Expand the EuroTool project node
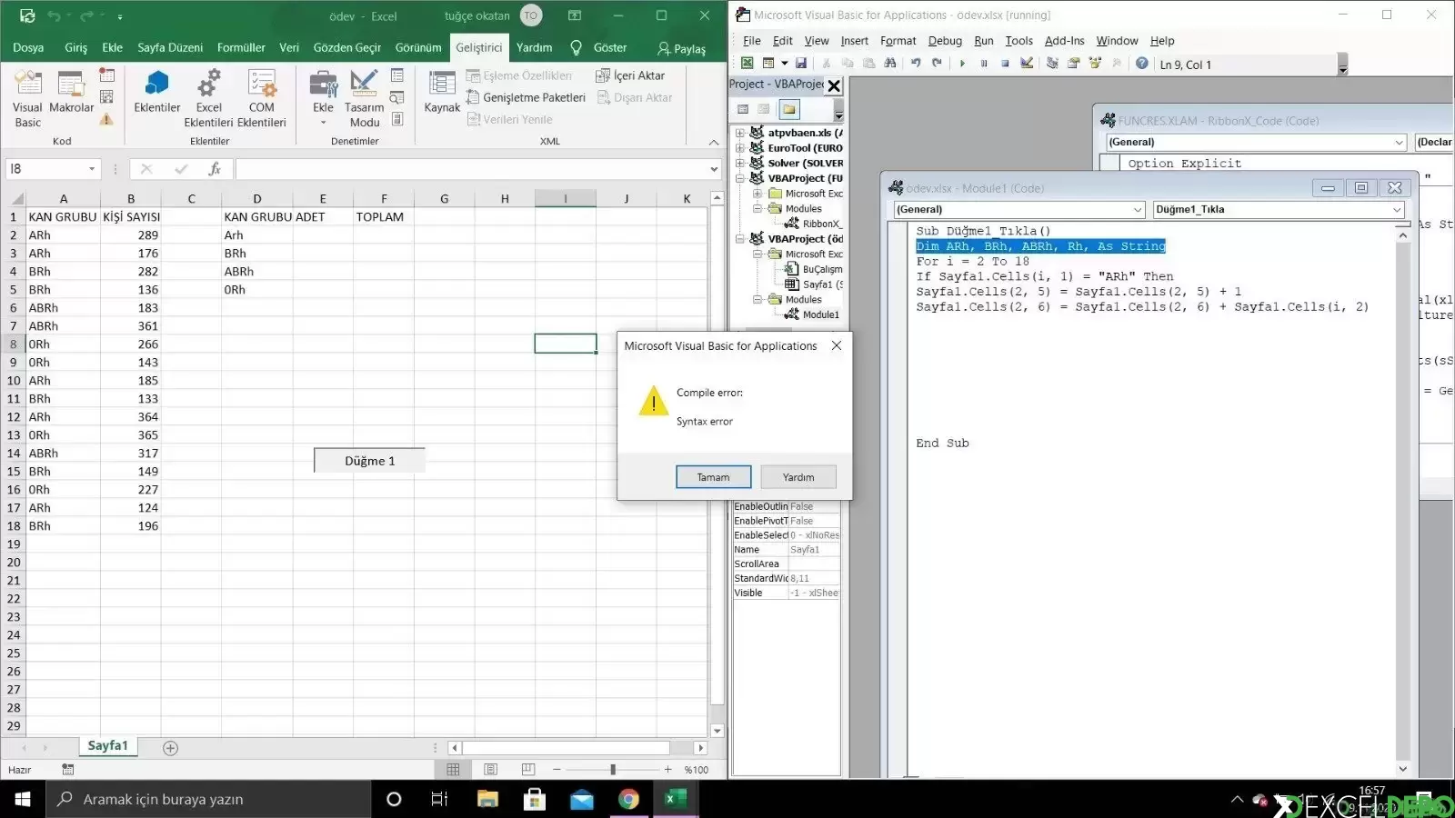Viewport: 1455px width, 818px height. tap(740, 148)
